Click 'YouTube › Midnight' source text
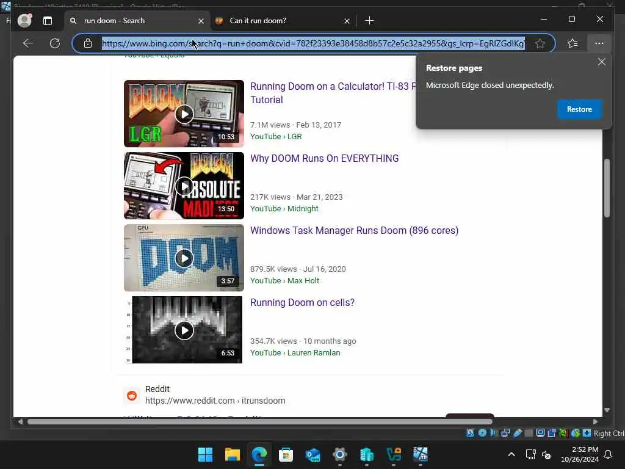 (x=284, y=209)
